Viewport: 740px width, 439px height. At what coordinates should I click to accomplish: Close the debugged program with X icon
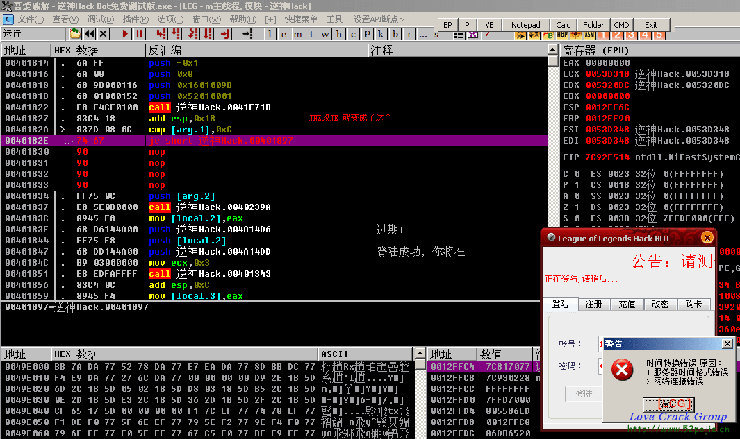pos(104,34)
